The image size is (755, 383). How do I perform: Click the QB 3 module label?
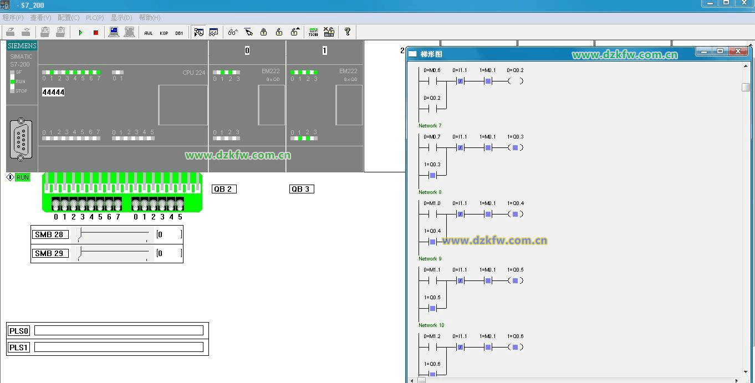coord(302,189)
